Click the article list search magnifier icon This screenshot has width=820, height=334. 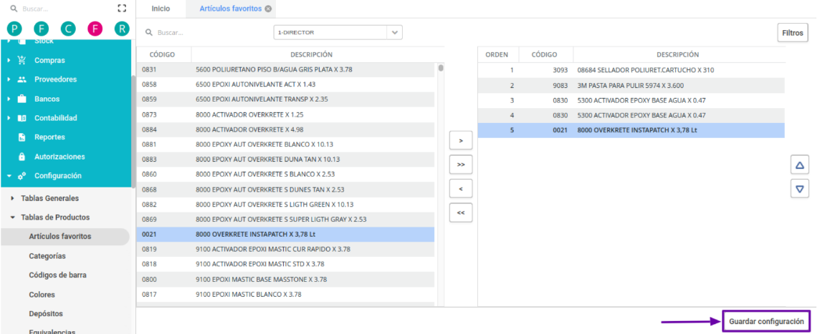[x=149, y=32]
